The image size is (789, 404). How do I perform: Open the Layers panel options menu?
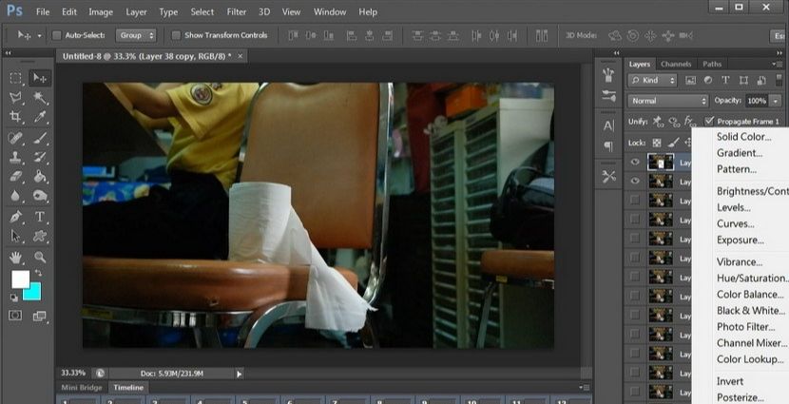tap(777, 64)
